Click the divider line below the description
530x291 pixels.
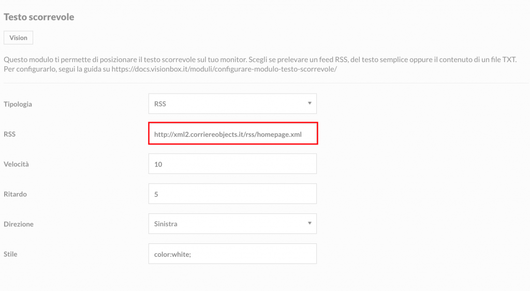coord(266,83)
